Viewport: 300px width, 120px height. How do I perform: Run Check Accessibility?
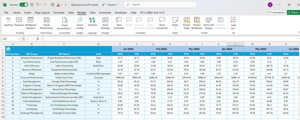(64, 23)
